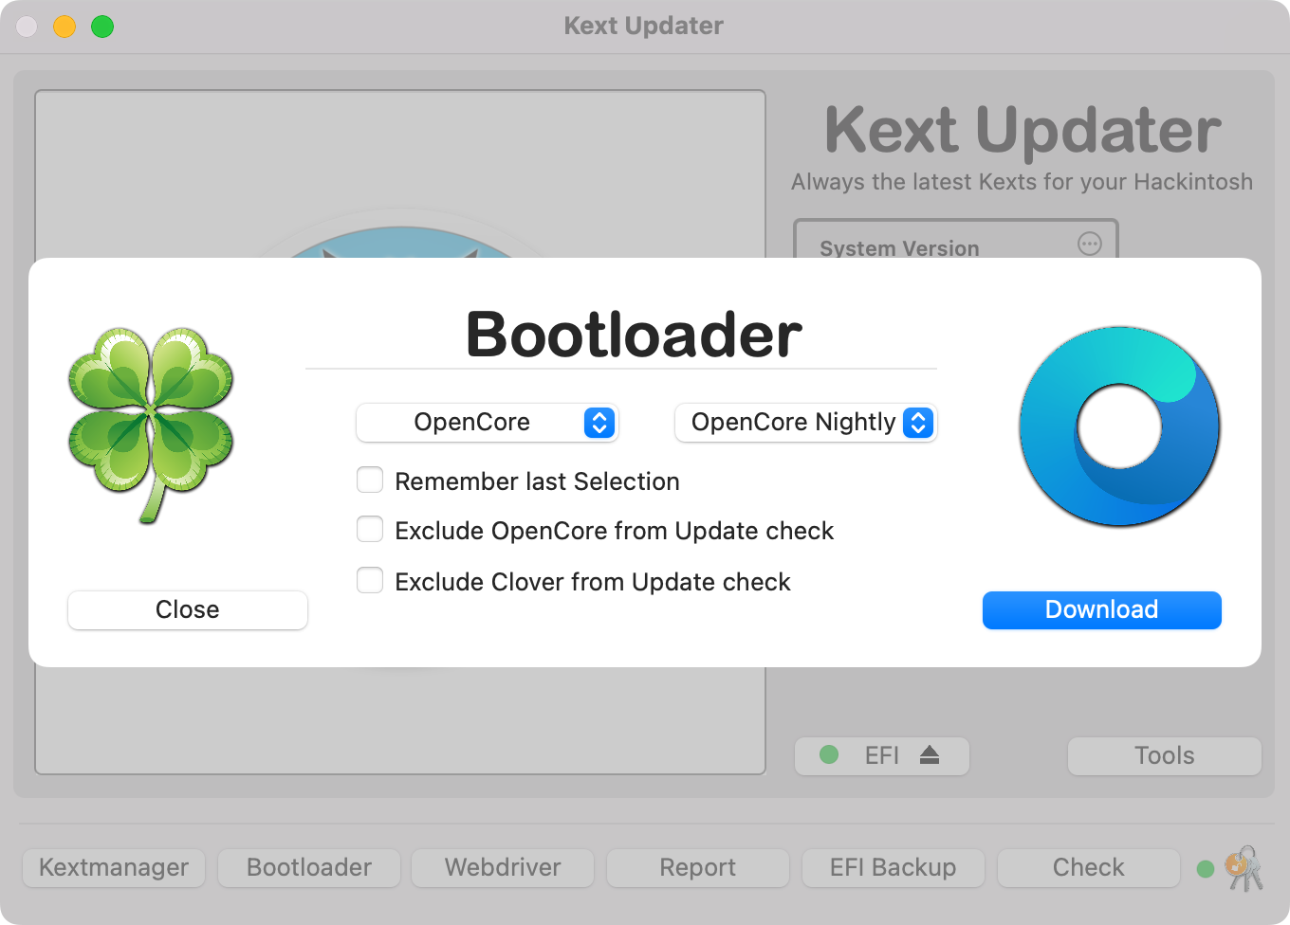Click the green Clover leaf icon
Screen dimensions: 1290x925
point(151,425)
